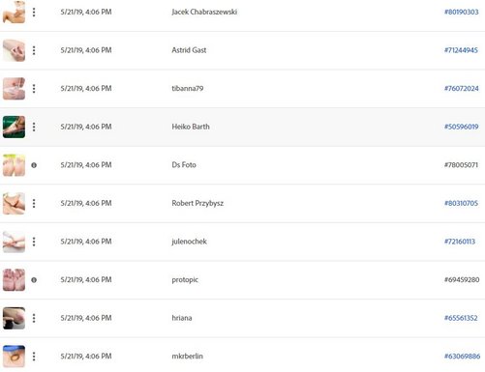This screenshot has height=372, width=485.
Task: Open asset link #71244945
Action: tap(461, 50)
